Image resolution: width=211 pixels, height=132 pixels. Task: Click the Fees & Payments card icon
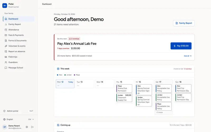[6, 35]
